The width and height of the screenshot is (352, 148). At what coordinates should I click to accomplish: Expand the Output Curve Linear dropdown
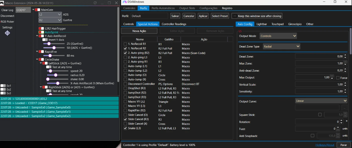coord(321,101)
